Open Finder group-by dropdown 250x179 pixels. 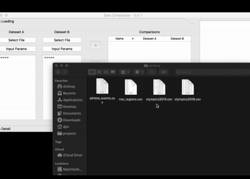click(x=125, y=72)
